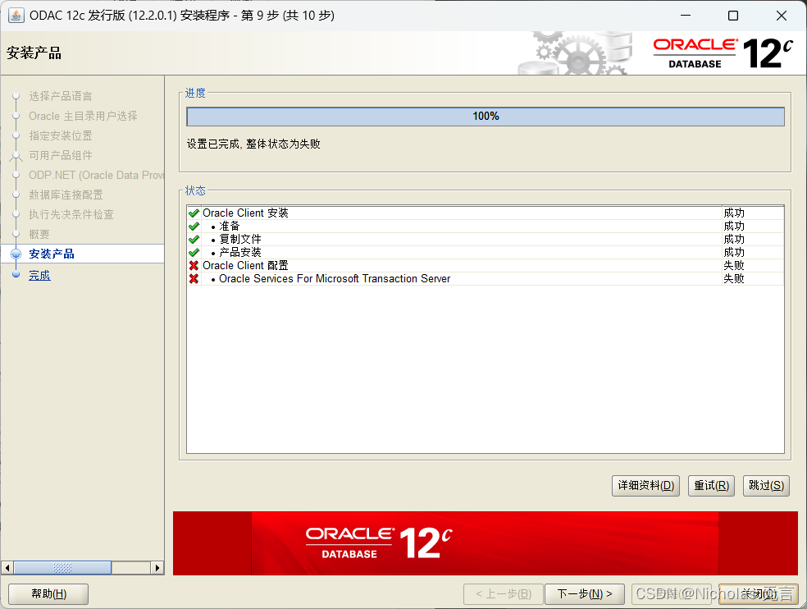The image size is (807, 609).
Task: Click the disabled 上一步(B) back button
Action: coord(502,593)
